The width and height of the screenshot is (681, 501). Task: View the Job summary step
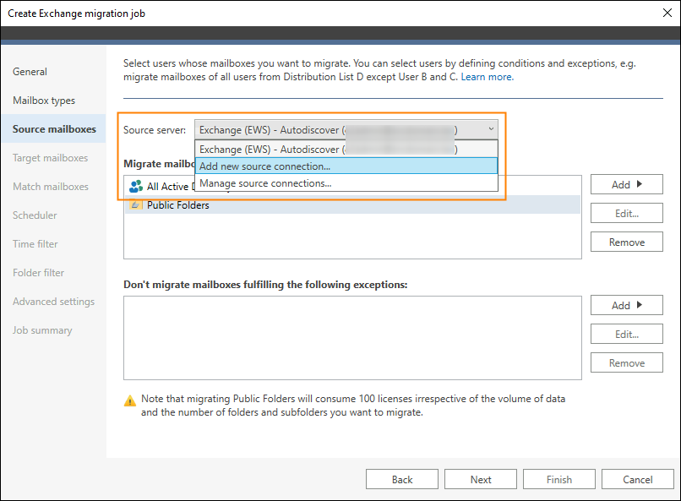[x=42, y=330]
